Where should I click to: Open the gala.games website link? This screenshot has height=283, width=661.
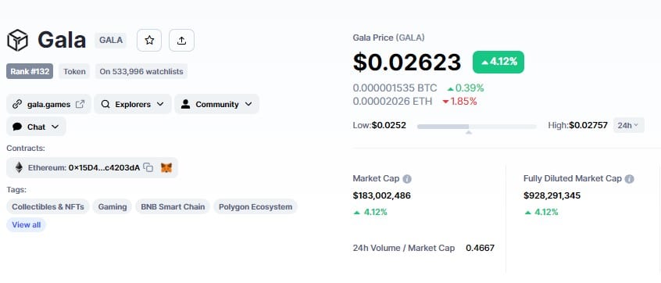(x=48, y=104)
